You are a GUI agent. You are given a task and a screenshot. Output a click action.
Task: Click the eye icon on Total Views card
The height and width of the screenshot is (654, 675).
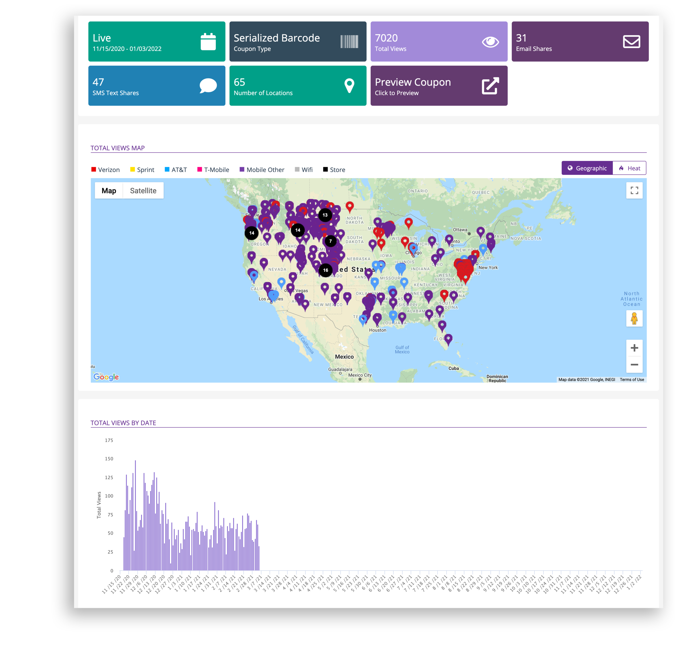coord(490,42)
